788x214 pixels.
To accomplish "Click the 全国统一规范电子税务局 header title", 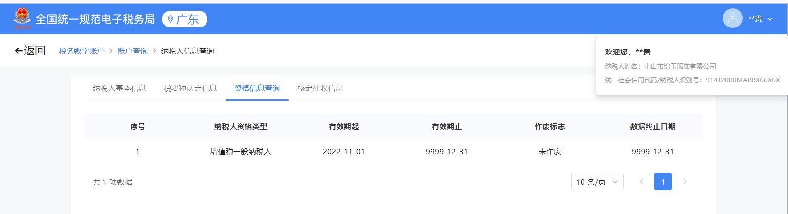I will coord(95,19).
